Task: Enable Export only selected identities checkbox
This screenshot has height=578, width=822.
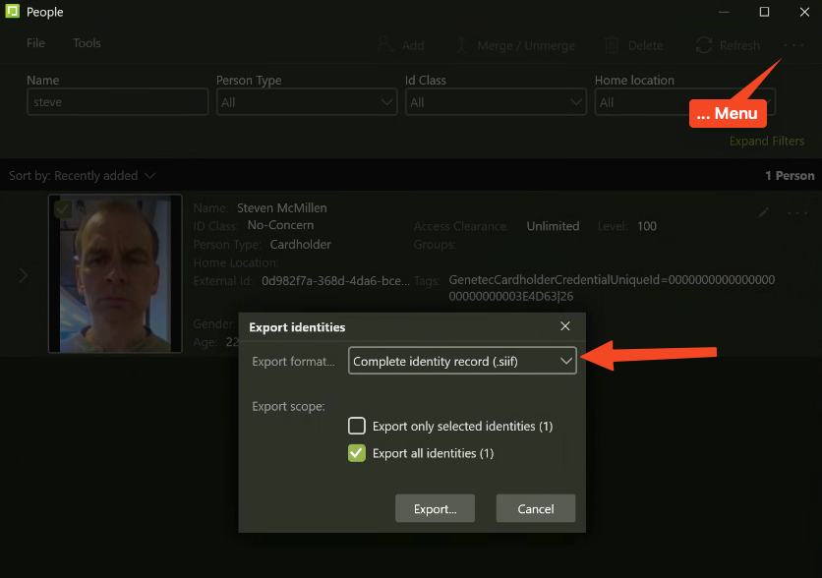Action: [x=357, y=427]
